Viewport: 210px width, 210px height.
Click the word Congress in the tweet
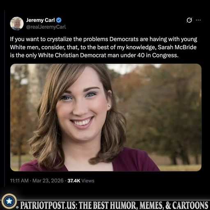click(165, 55)
